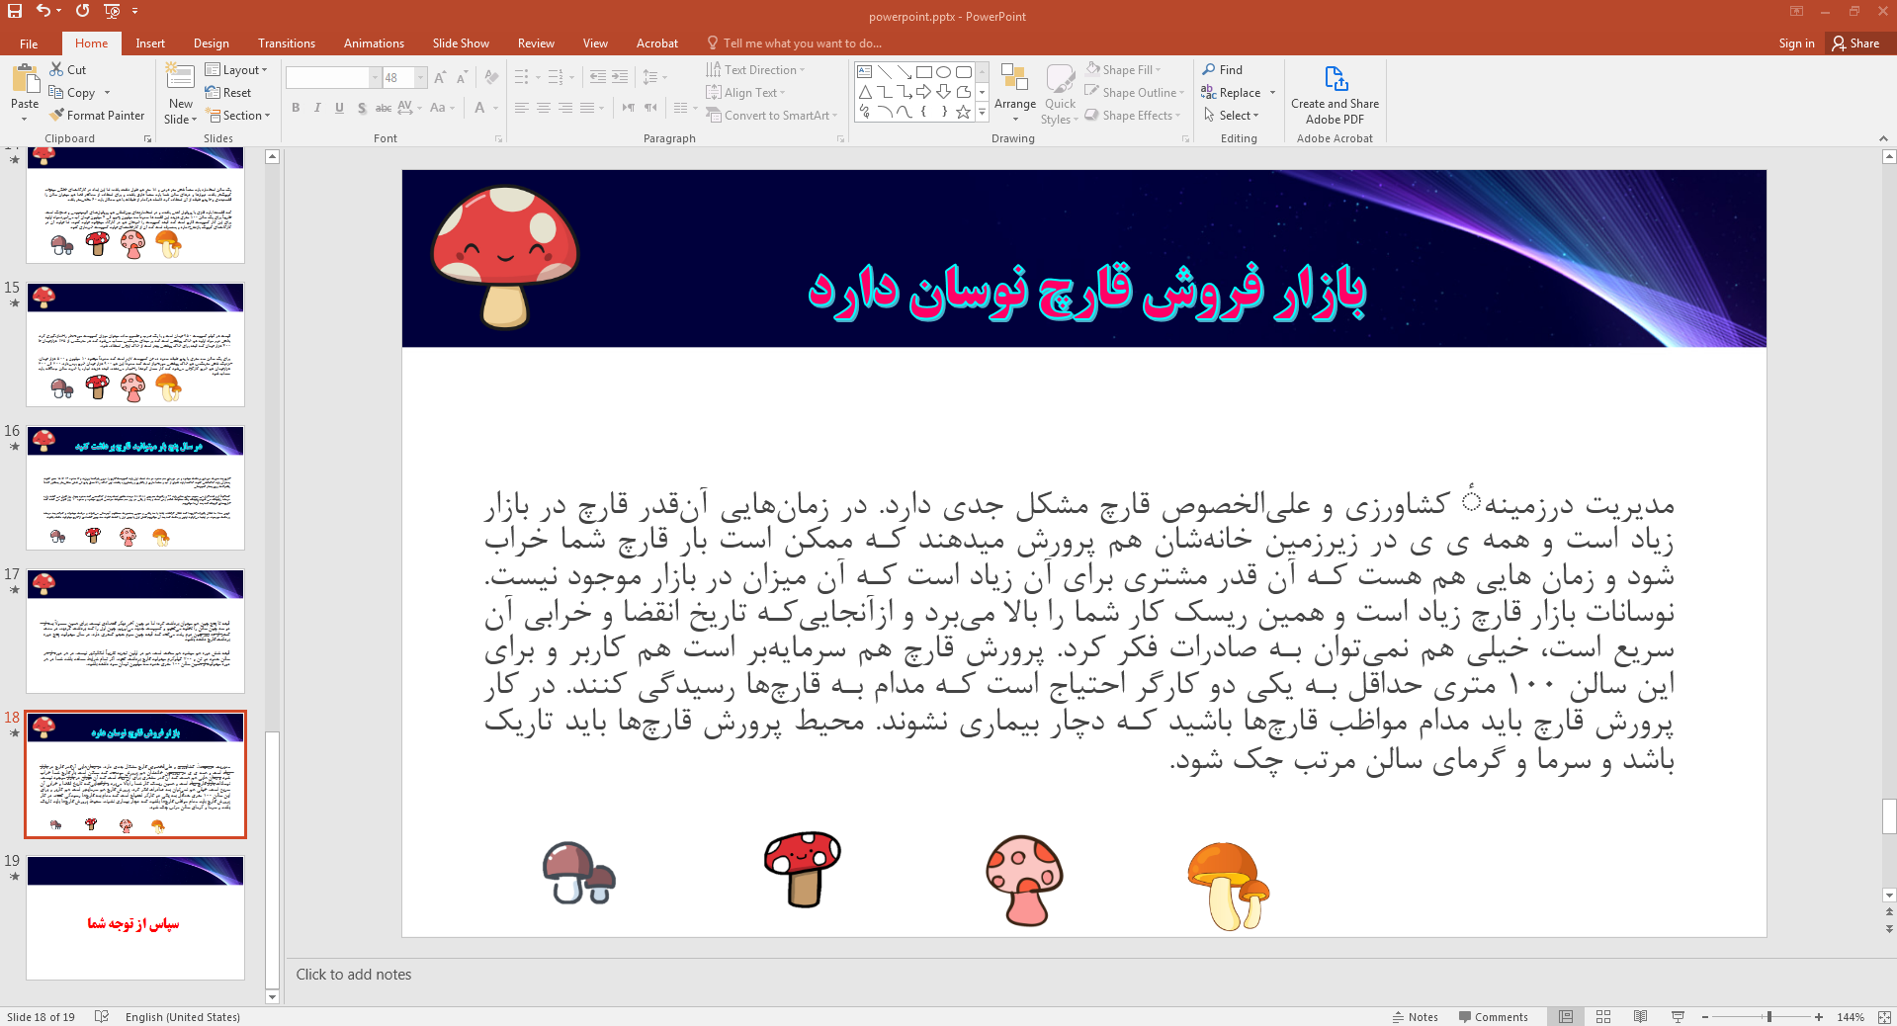This screenshot has width=1897, height=1026.
Task: Decrease list indent level
Action: 598,77
